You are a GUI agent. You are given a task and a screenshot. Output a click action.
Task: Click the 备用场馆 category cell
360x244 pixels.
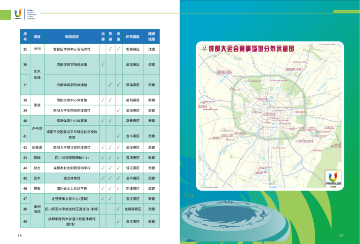pos(37,208)
